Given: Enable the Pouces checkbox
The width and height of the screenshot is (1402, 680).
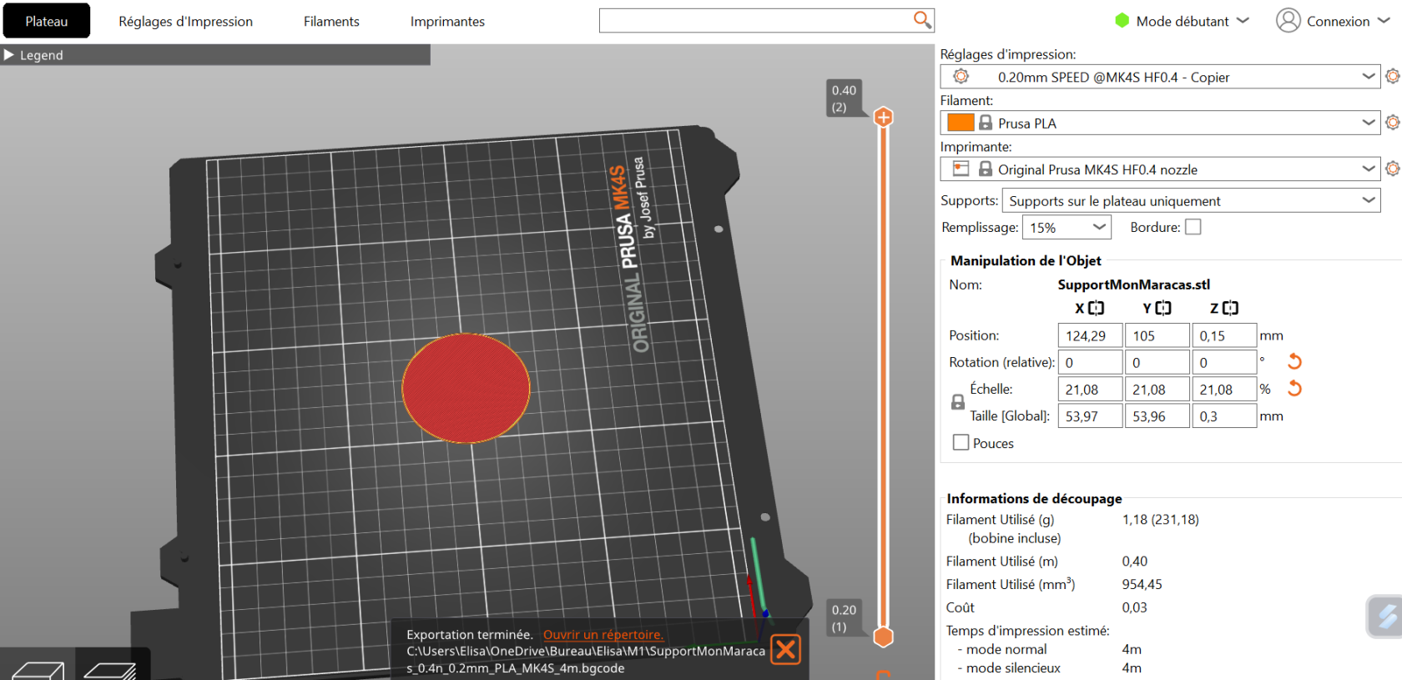Looking at the screenshot, I should point(961,442).
